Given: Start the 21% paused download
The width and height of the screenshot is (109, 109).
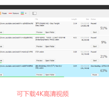Looking at the screenshot, I should pyautogui.click(x=95, y=61).
